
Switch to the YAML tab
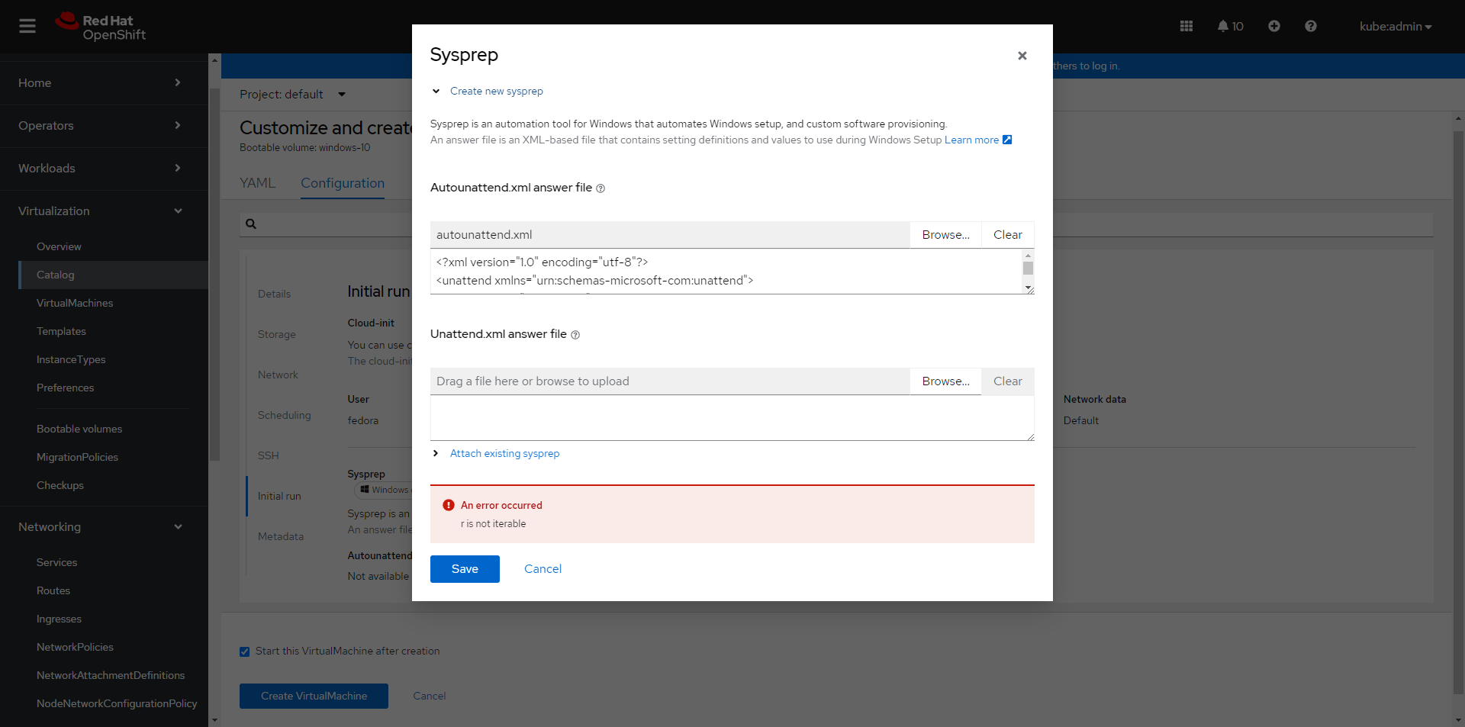(x=257, y=183)
